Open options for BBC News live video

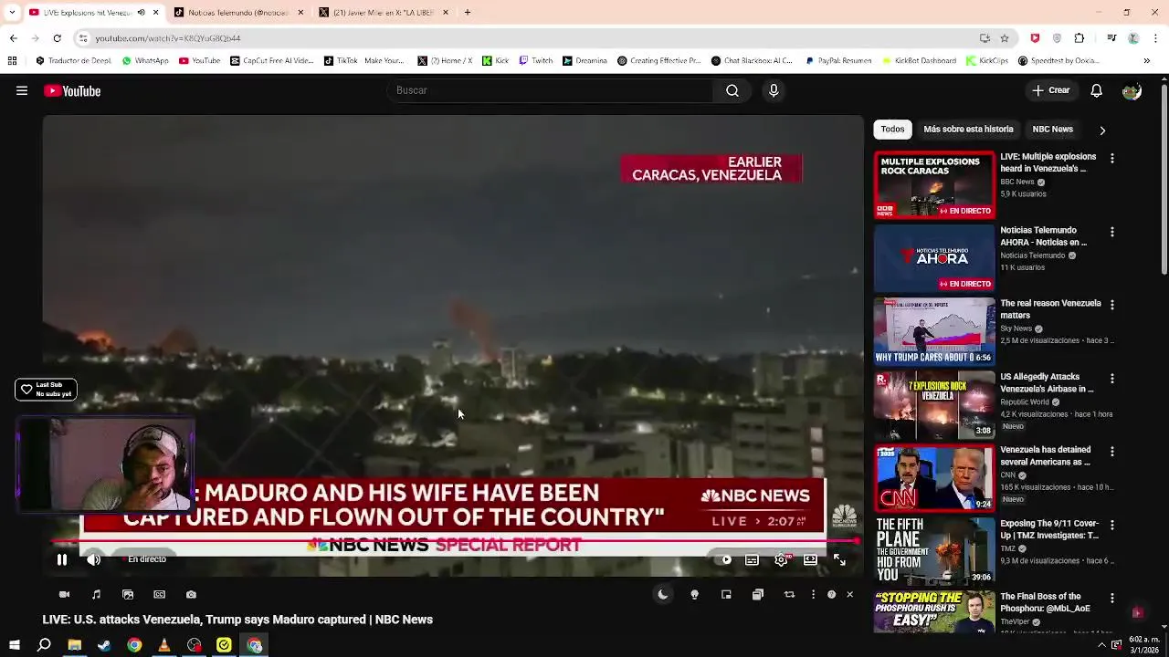(1111, 159)
